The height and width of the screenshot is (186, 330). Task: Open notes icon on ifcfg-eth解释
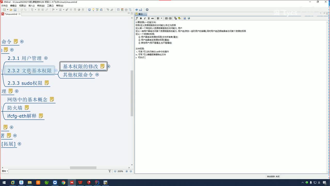click(x=41, y=116)
